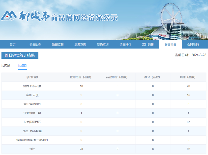Select the active 昨日销售 navigation tab
This screenshot has height=155, width=208.
(170, 45)
